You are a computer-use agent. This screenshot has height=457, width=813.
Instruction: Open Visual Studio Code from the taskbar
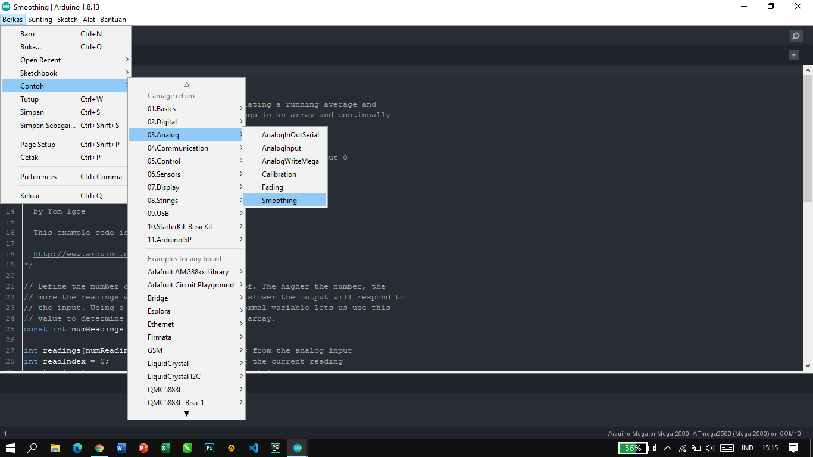pyautogui.click(x=254, y=448)
